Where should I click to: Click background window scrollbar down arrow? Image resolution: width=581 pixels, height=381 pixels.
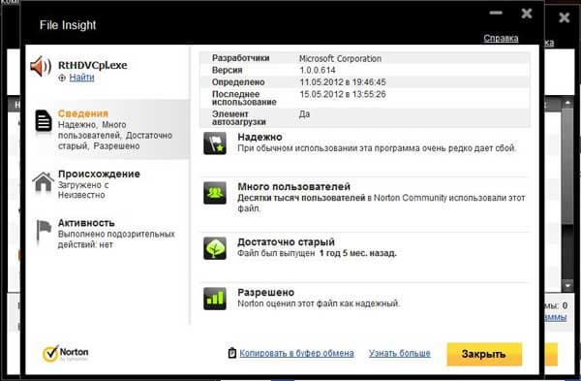[567, 285]
